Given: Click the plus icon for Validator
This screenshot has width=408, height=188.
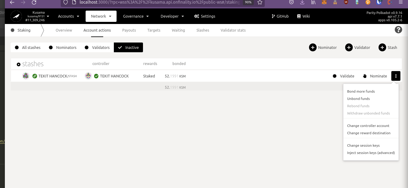Looking at the screenshot, I should (x=349, y=47).
